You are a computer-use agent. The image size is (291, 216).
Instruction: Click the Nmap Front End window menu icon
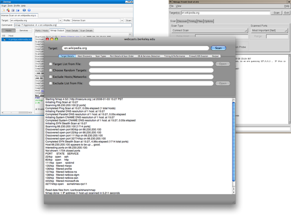point(170,2)
